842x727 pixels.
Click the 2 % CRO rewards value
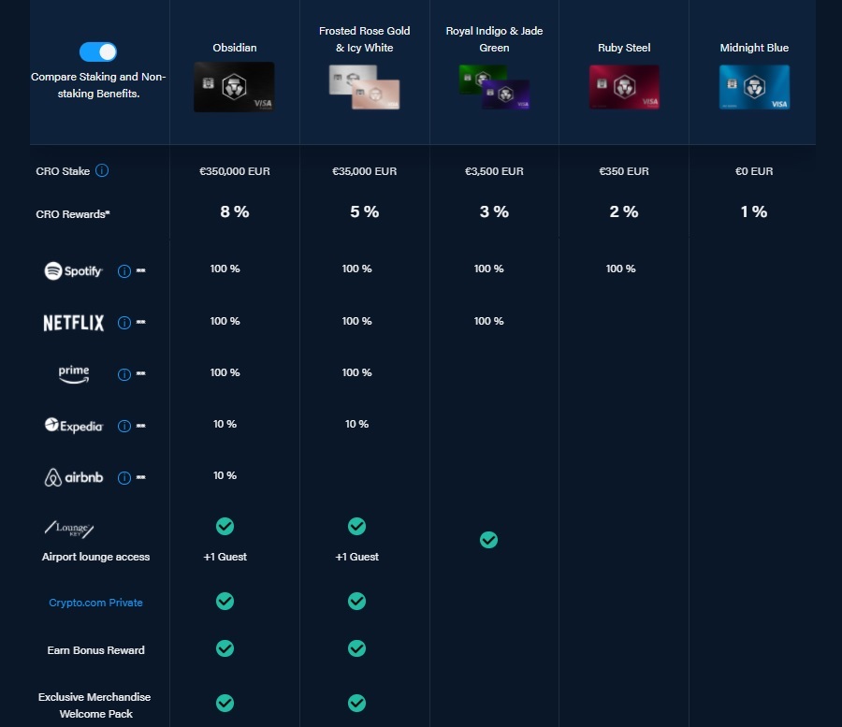click(624, 211)
